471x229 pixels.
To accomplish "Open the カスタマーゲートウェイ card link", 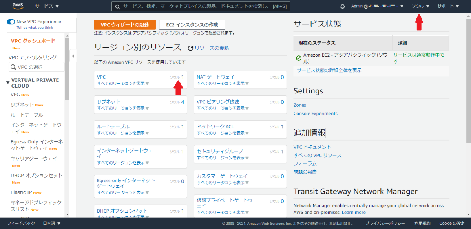I will 222,176.
